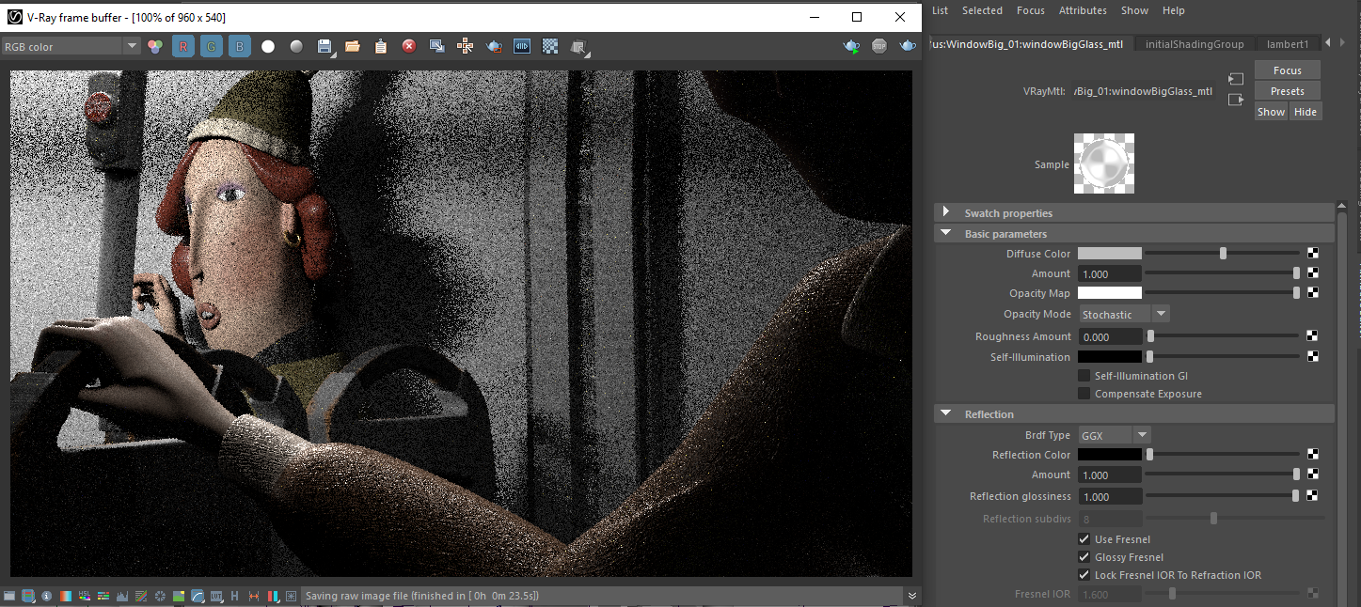
Task: Clear the image with red X icon
Action: click(409, 46)
